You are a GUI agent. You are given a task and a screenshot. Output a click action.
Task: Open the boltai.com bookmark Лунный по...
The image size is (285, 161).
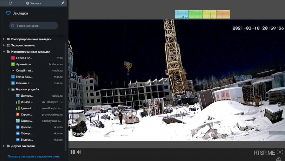24,64
